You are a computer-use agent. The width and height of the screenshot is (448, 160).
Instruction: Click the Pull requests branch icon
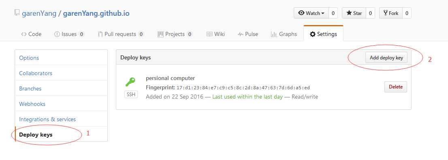pos(100,34)
